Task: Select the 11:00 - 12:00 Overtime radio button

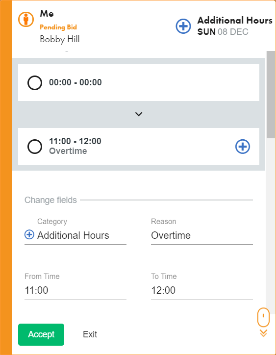Action: coord(35,147)
